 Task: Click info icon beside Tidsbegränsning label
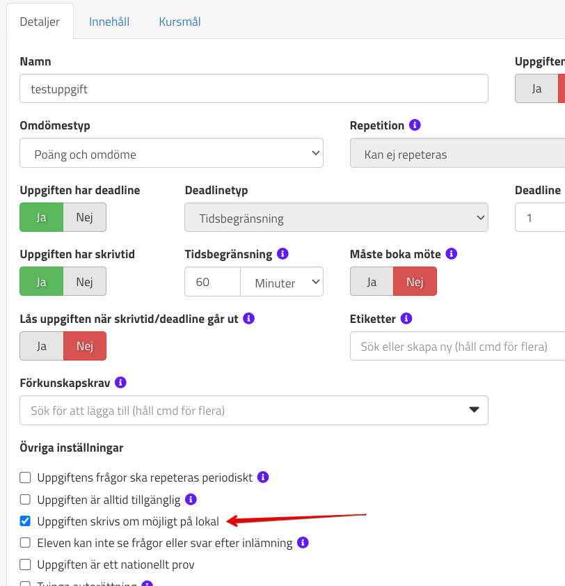click(283, 254)
